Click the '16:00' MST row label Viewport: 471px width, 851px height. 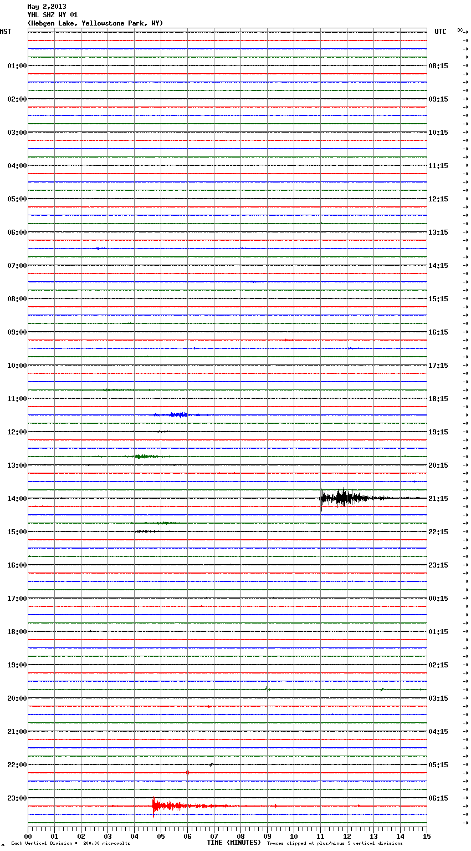coord(17,565)
